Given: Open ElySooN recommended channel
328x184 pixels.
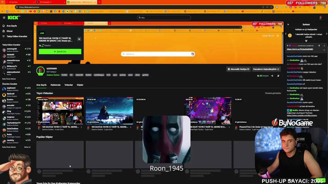Looking at the screenshot, I should (x=16, y=95).
